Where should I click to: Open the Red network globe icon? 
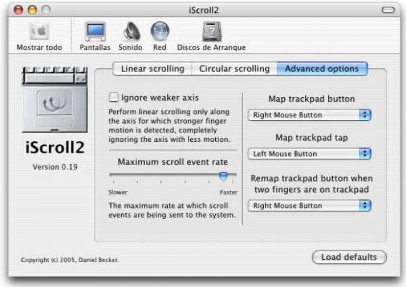click(x=160, y=31)
